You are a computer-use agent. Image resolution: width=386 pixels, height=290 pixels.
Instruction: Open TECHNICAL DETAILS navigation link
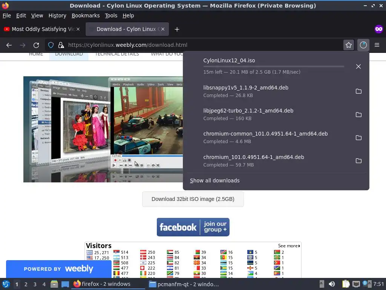117,54
